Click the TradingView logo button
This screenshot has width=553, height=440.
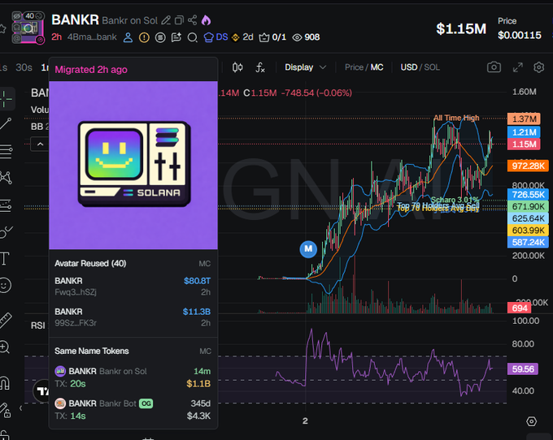(x=41, y=390)
